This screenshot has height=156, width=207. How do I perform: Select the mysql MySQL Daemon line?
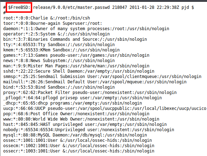pyautogui.click(x=75, y=135)
